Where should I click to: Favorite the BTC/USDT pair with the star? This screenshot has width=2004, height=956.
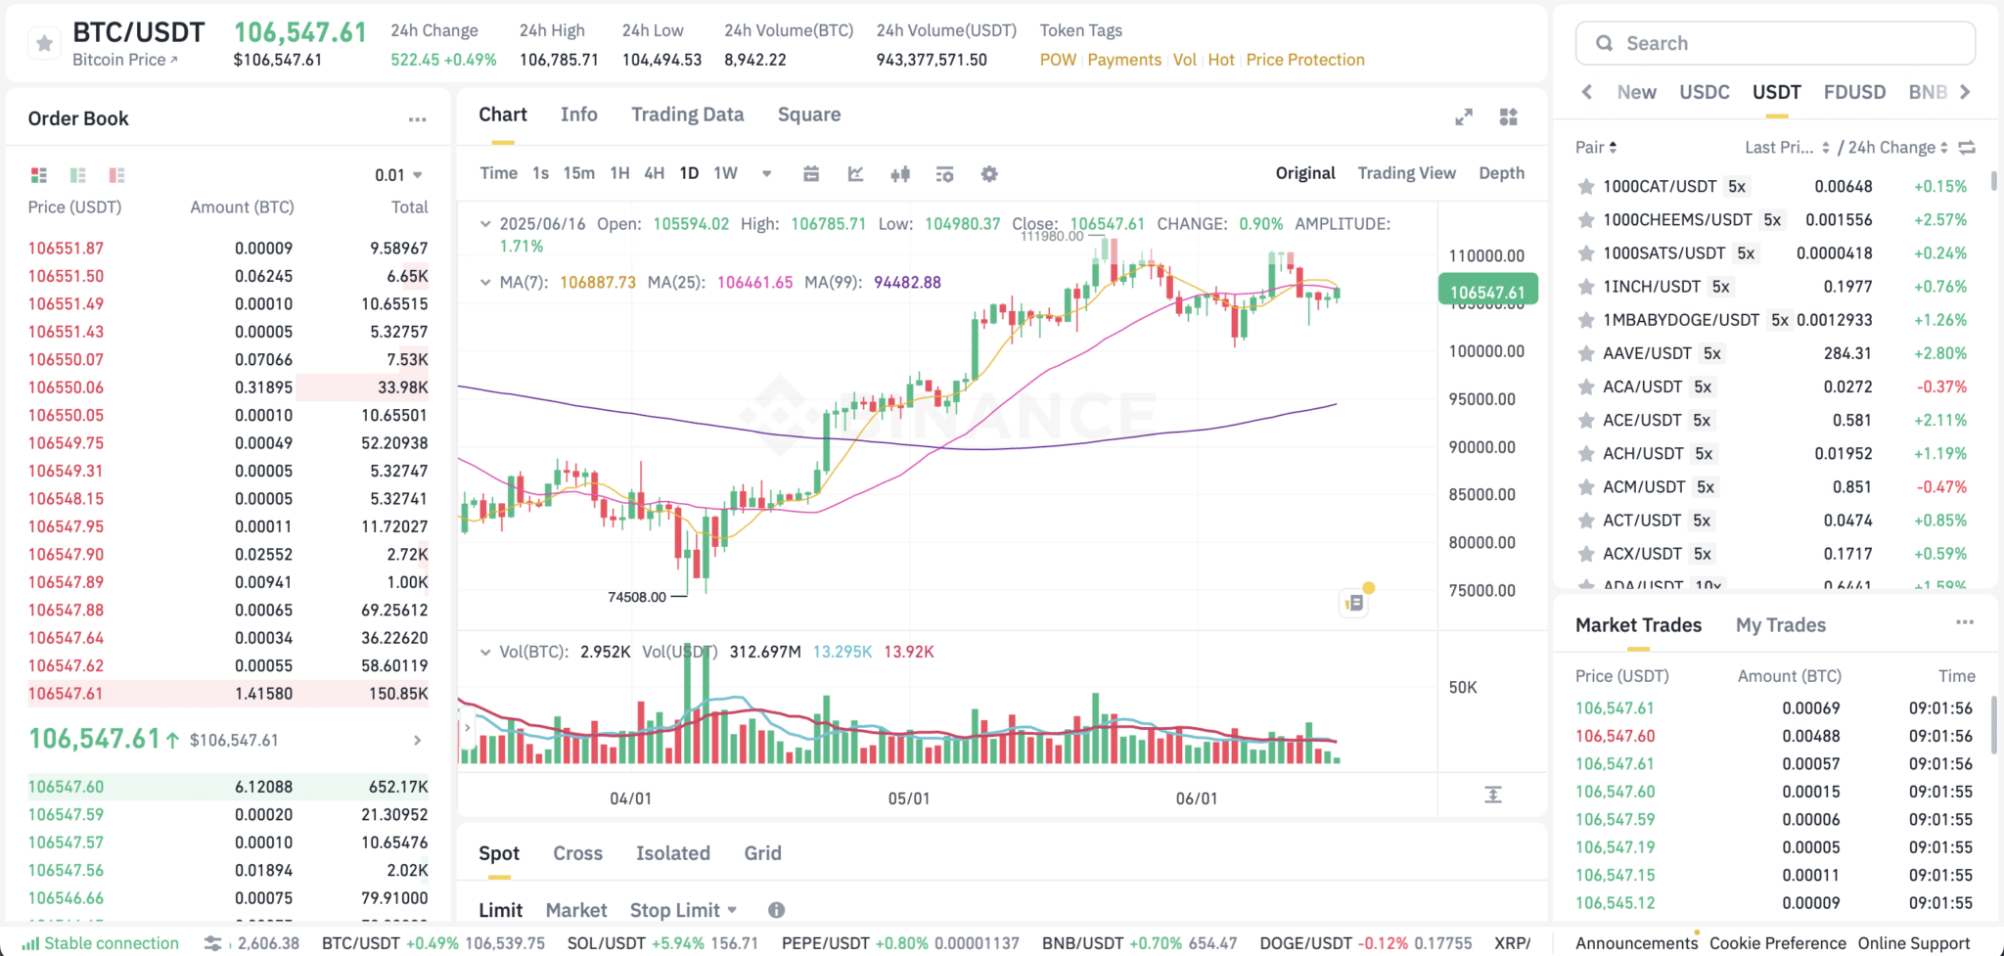click(x=43, y=43)
